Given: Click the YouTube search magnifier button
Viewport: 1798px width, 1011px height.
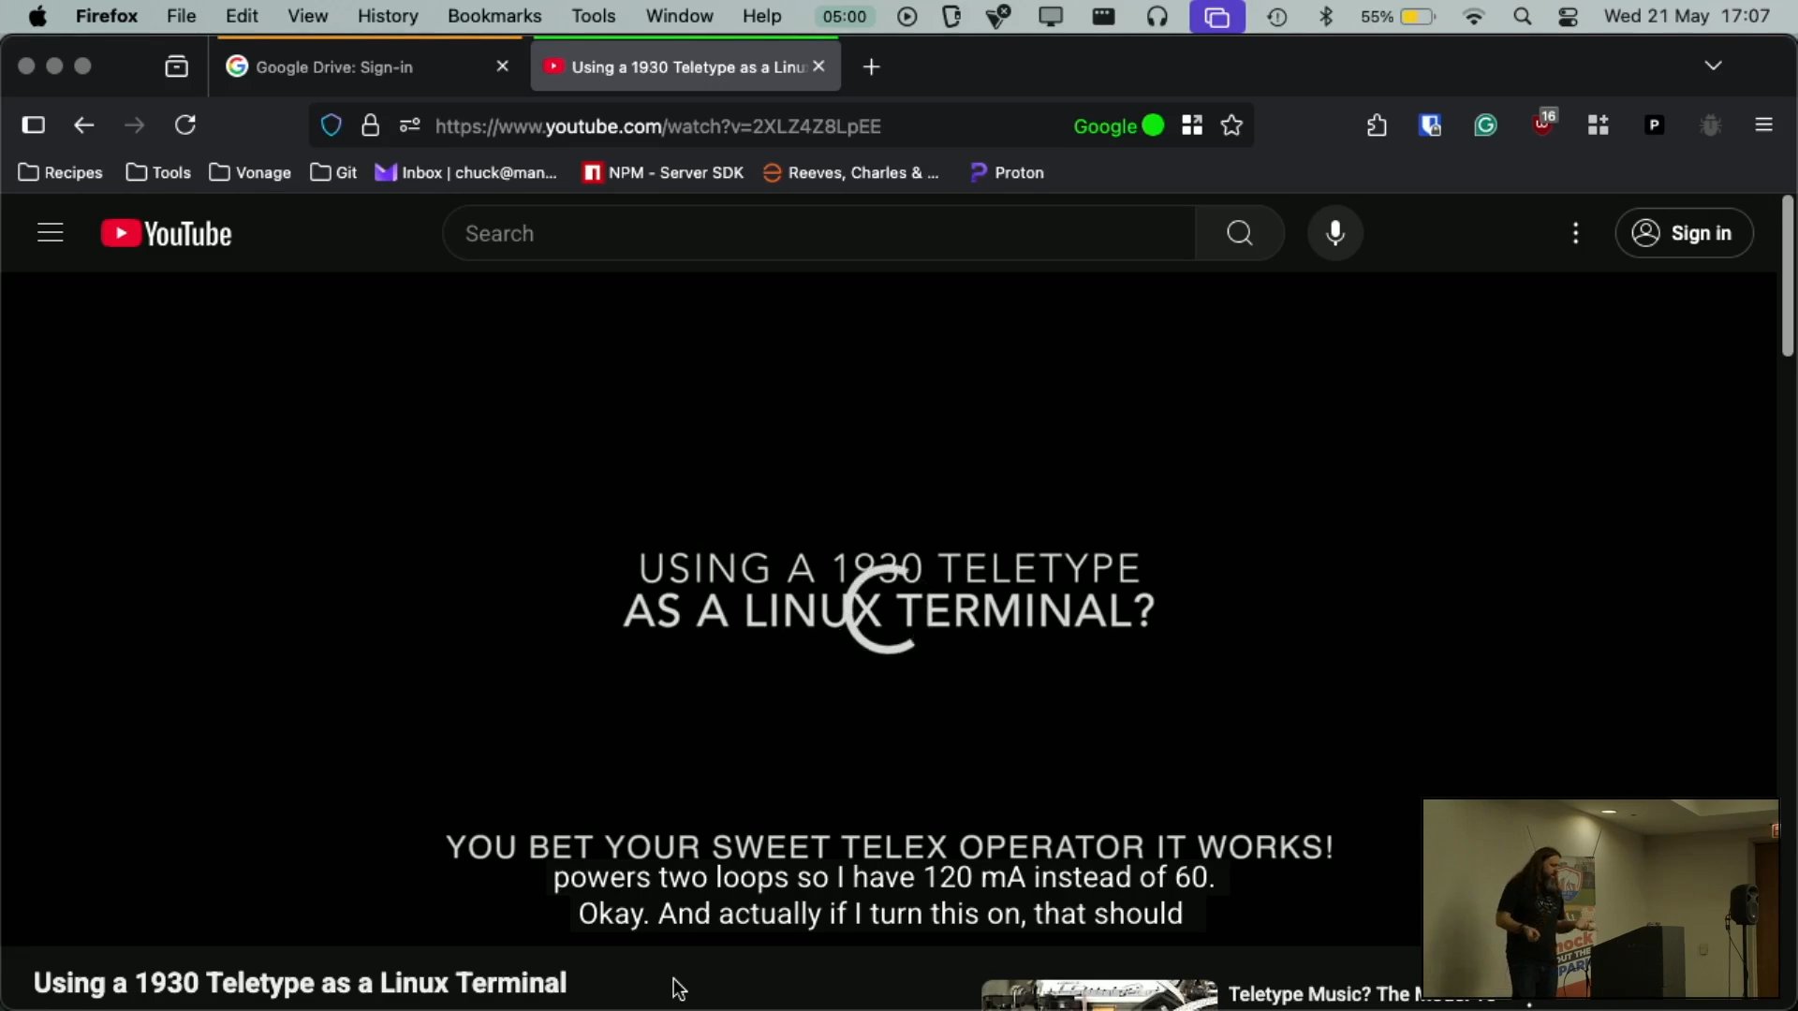Looking at the screenshot, I should 1239,233.
